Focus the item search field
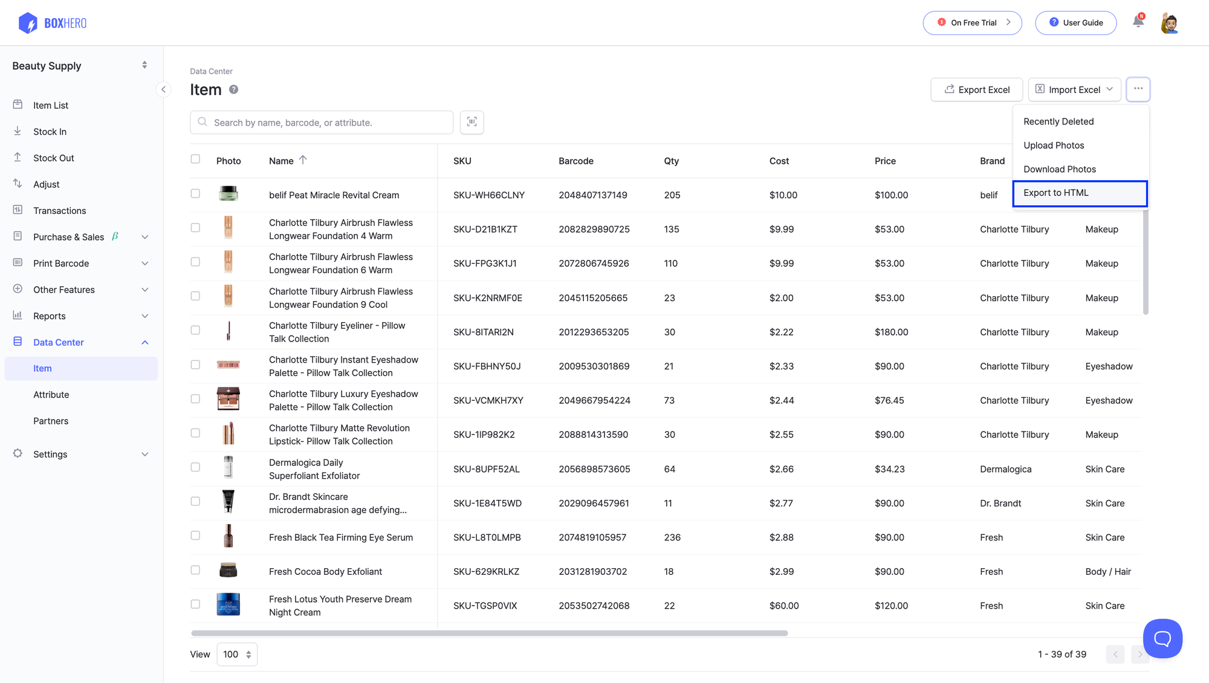 [322, 122]
